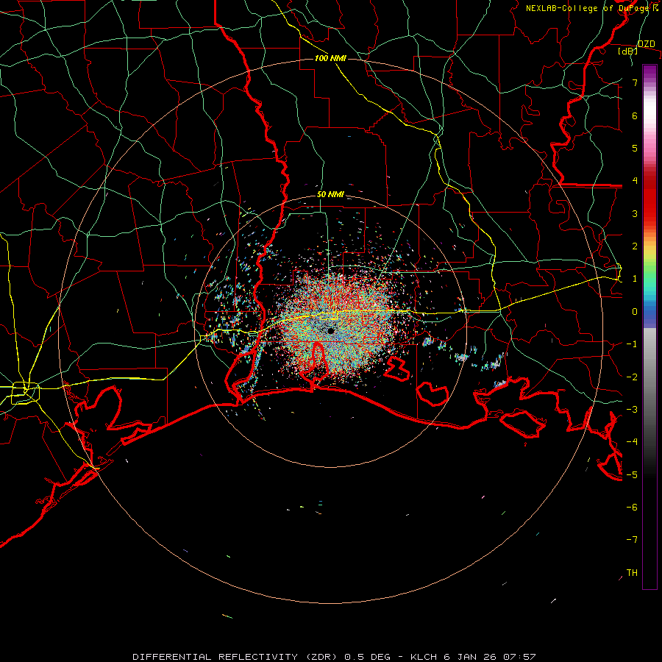Click the 100 NMI range ring label
Image resolution: width=662 pixels, height=662 pixels.
(330, 58)
